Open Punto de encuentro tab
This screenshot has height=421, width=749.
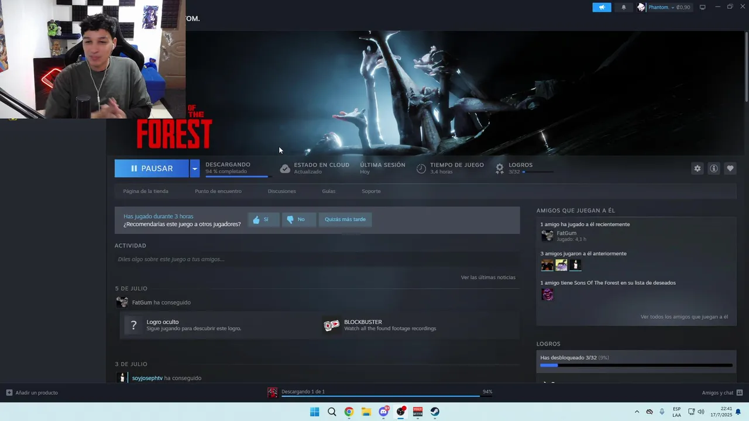[x=218, y=191]
